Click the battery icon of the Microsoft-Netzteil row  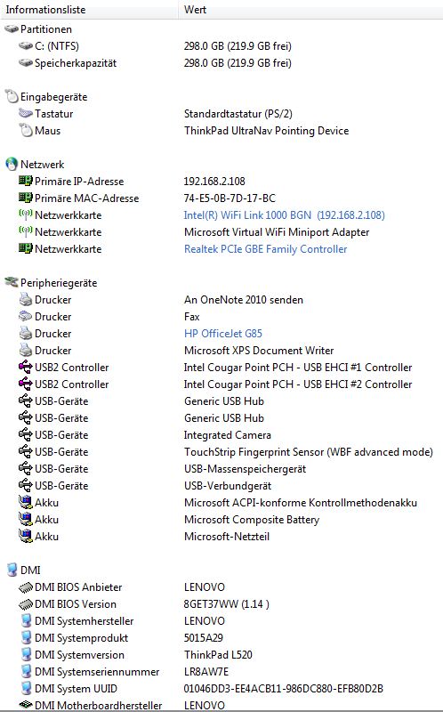point(26,536)
